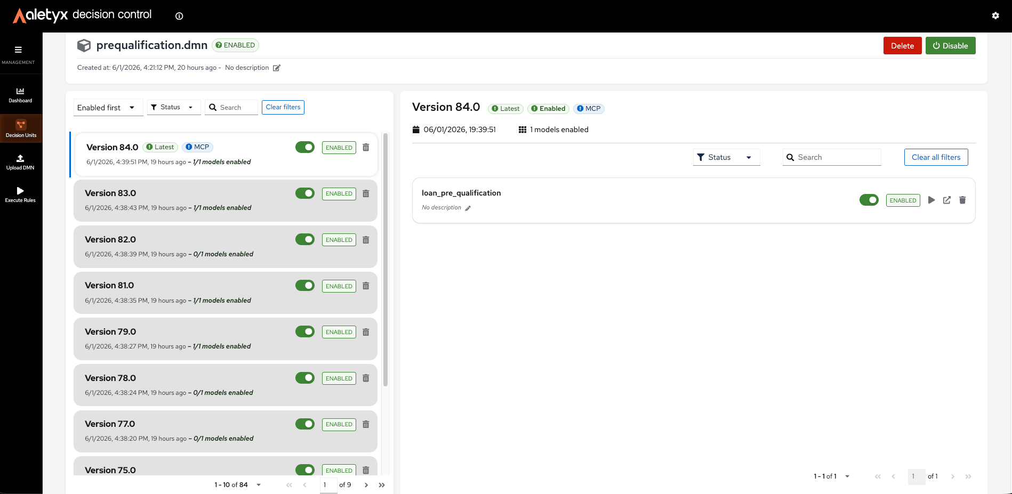This screenshot has height=494, width=1012.
Task: Select the Version 81.0 card
Action: 226,293
